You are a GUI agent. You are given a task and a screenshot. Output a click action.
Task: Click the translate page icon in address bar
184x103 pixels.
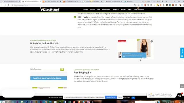tap(135, 5)
